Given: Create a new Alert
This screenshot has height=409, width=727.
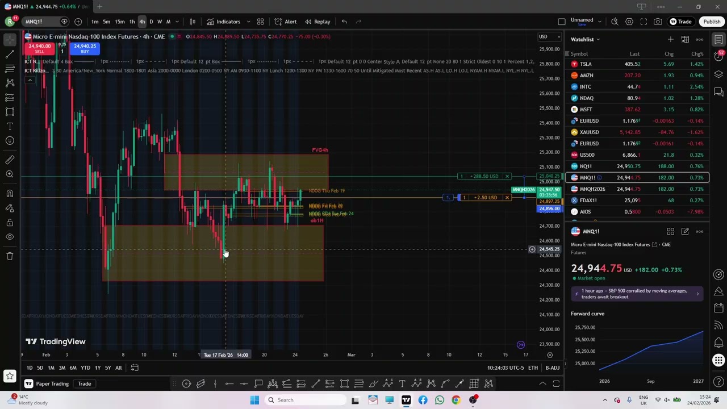Looking at the screenshot, I should 286,22.
